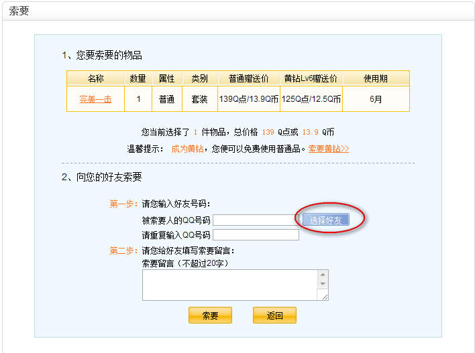This screenshot has height=353, width=475.
Task: Open the 索要黄钻>> link
Action: pyautogui.click(x=328, y=149)
